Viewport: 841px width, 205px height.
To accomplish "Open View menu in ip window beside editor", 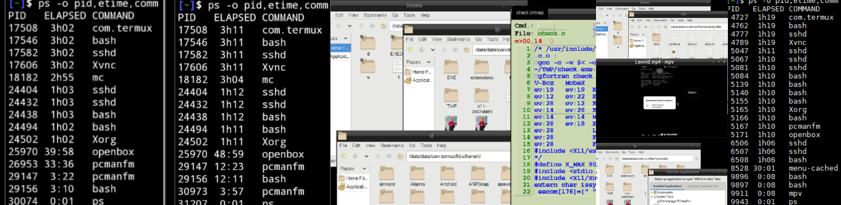I will (437, 39).
